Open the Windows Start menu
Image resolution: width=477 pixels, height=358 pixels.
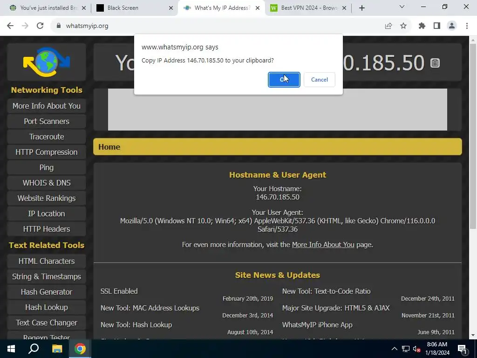click(x=11, y=349)
